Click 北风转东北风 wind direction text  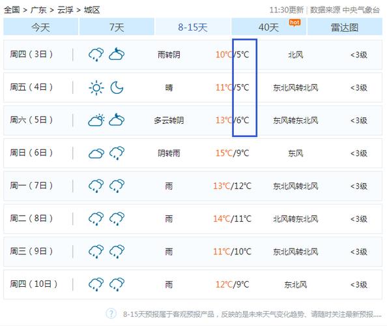[296, 219]
